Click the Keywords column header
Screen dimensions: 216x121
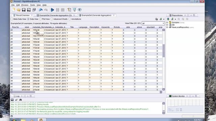coord(106,27)
